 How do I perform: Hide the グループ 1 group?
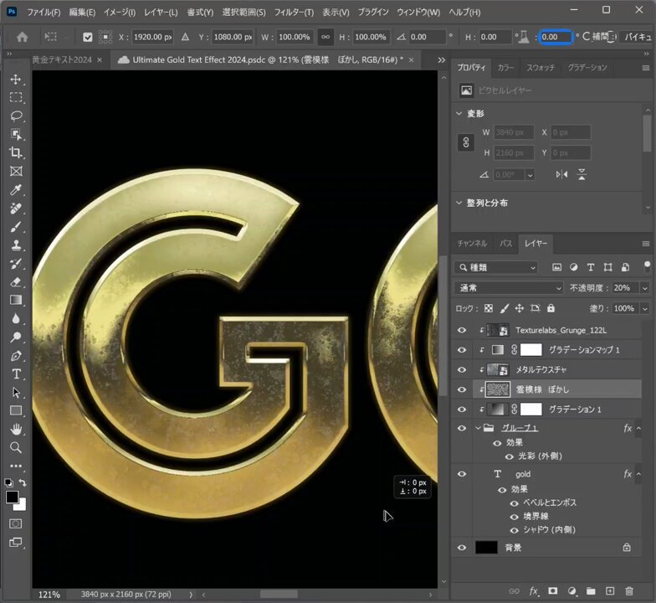pyautogui.click(x=462, y=428)
